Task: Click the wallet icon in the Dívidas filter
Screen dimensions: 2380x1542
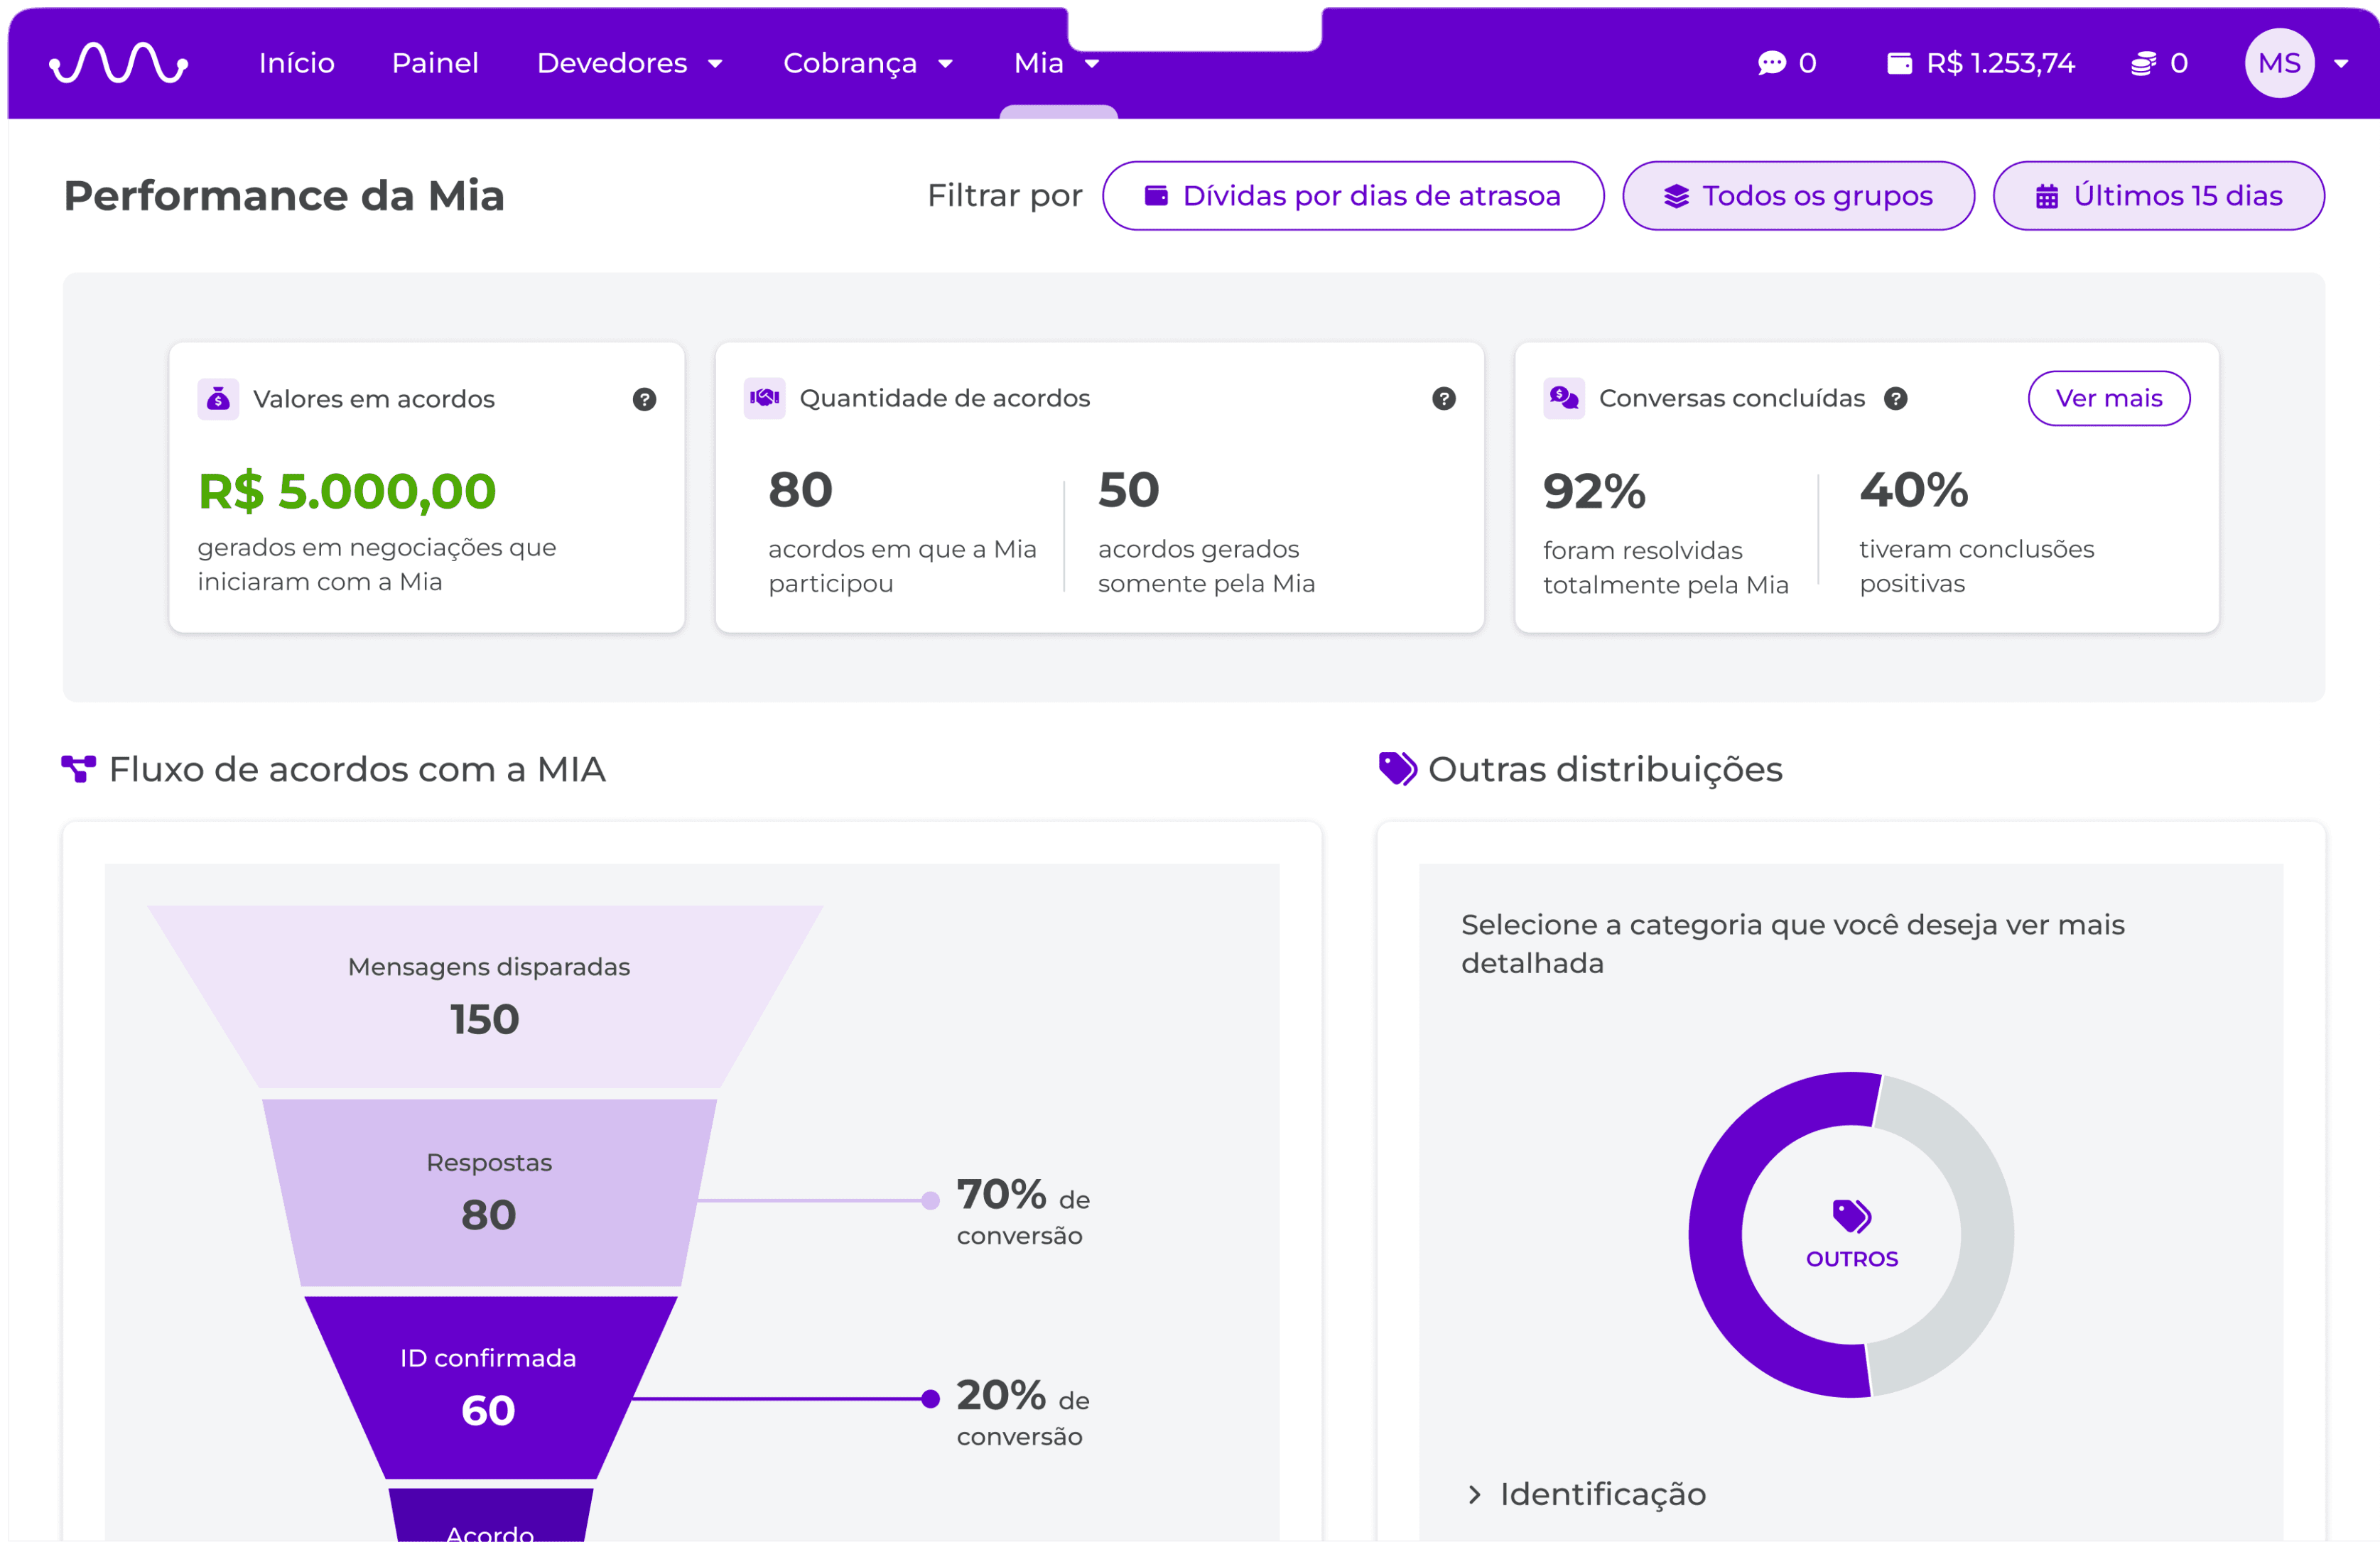Action: coord(1156,195)
